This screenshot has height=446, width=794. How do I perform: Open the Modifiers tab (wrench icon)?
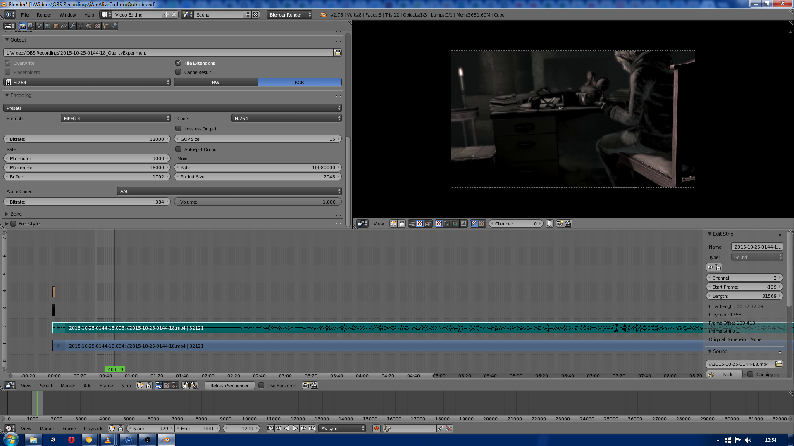[72, 26]
